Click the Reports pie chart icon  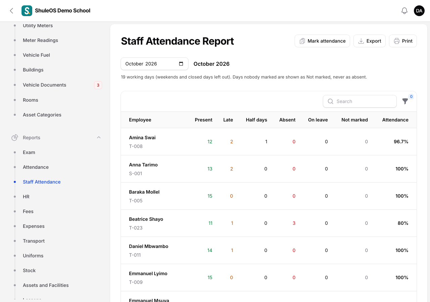15,138
